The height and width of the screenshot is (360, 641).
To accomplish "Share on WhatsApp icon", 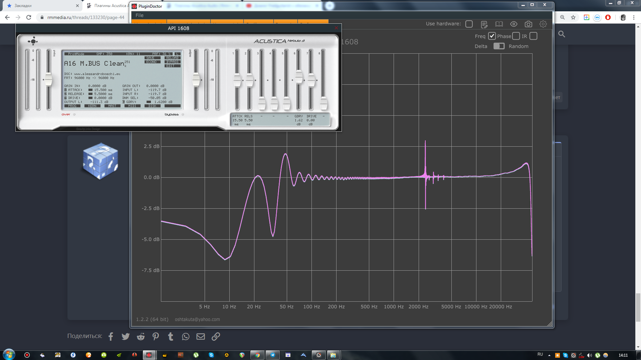I will click(186, 337).
